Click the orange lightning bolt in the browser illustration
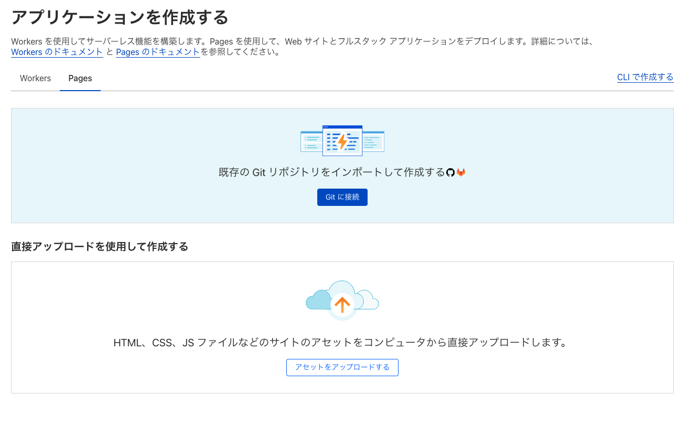 click(x=342, y=140)
